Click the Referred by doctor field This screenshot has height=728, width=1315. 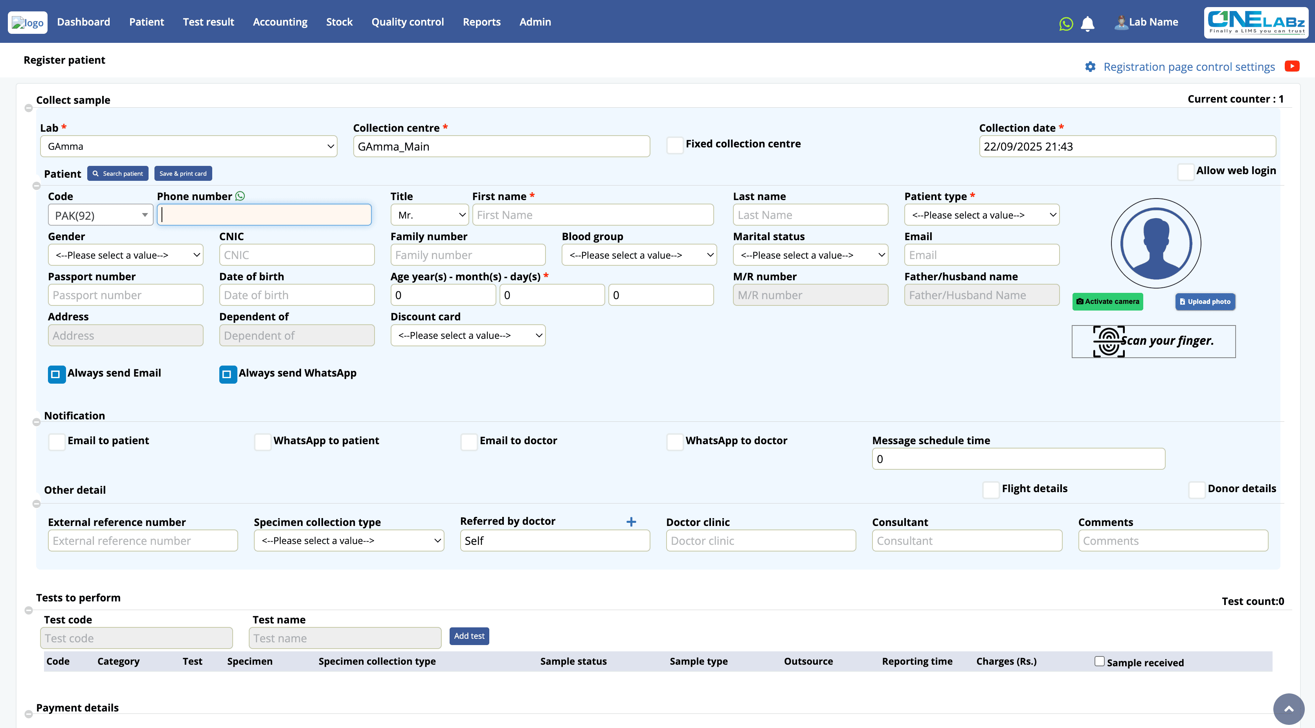click(555, 540)
